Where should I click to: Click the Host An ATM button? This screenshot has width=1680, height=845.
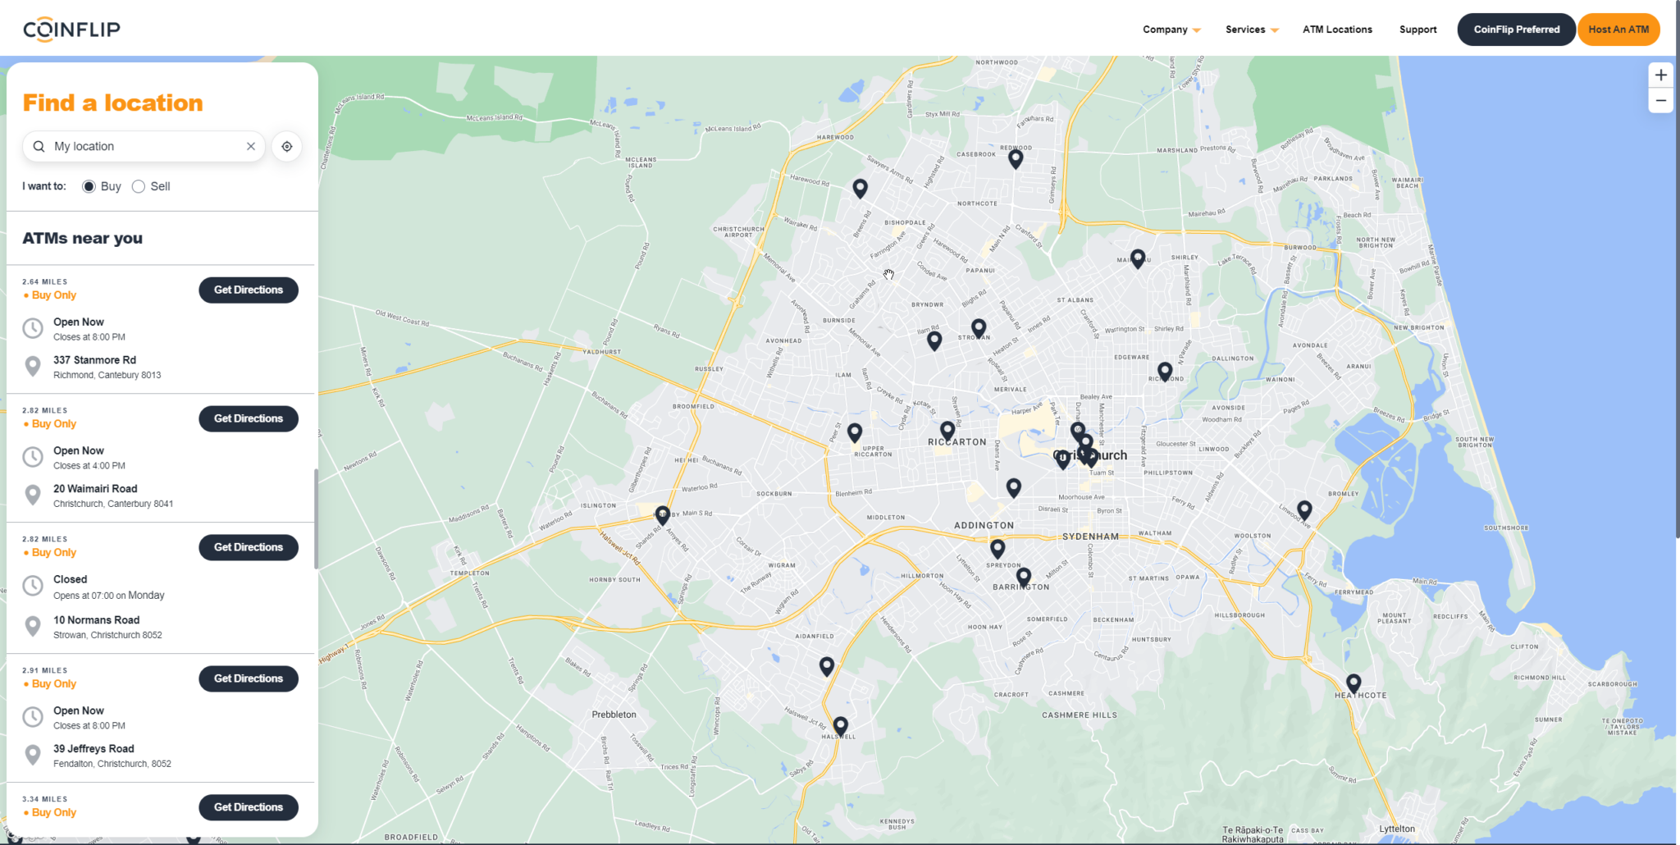[1618, 30]
